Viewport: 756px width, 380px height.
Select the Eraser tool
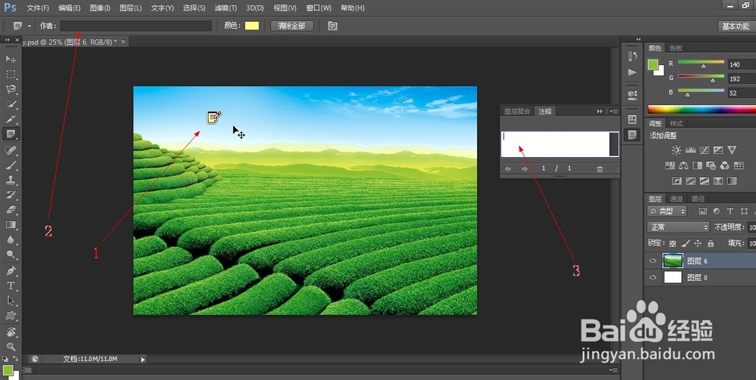11,210
